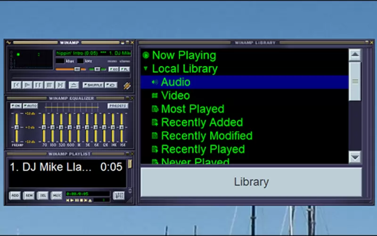Screen dimensions: 377x236
Task: Click the Previous track button in the main window
Action: 16,85
